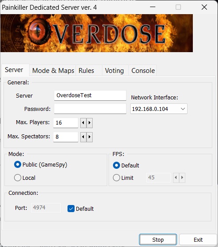This screenshot has height=247, width=218.
Task: Decrease Max. Spectators with left arrow
Action: click(83, 137)
